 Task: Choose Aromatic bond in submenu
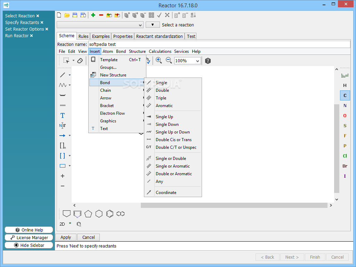pyautogui.click(x=173, y=106)
